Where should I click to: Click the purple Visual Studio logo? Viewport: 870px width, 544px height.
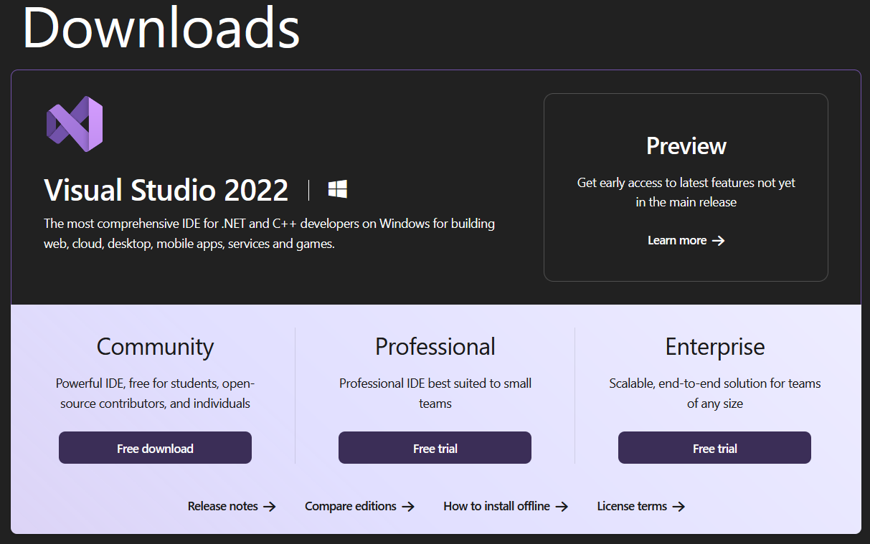tap(75, 124)
